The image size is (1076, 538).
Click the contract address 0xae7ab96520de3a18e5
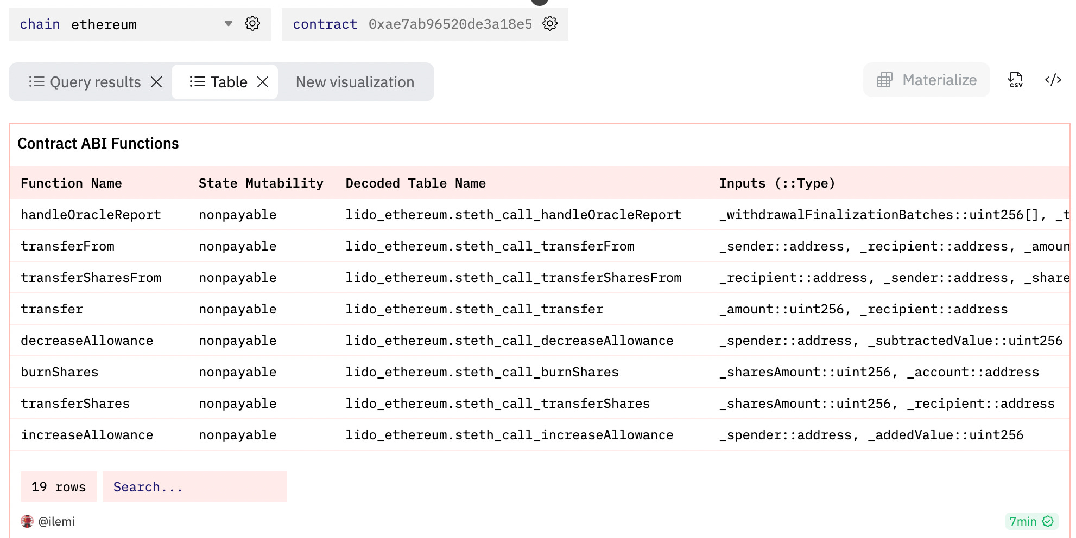pos(451,24)
